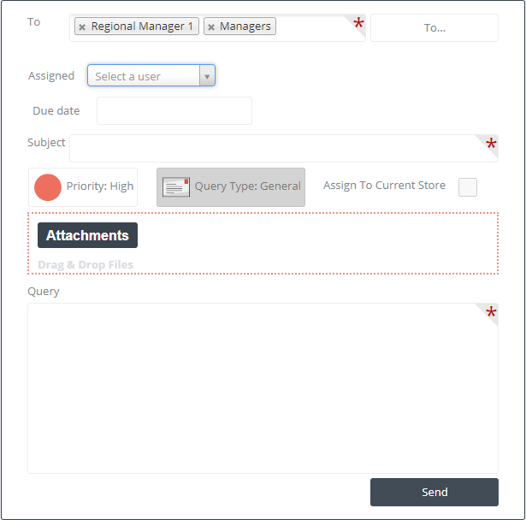Click the red Priority High circle
The width and height of the screenshot is (526, 520).
[48, 187]
